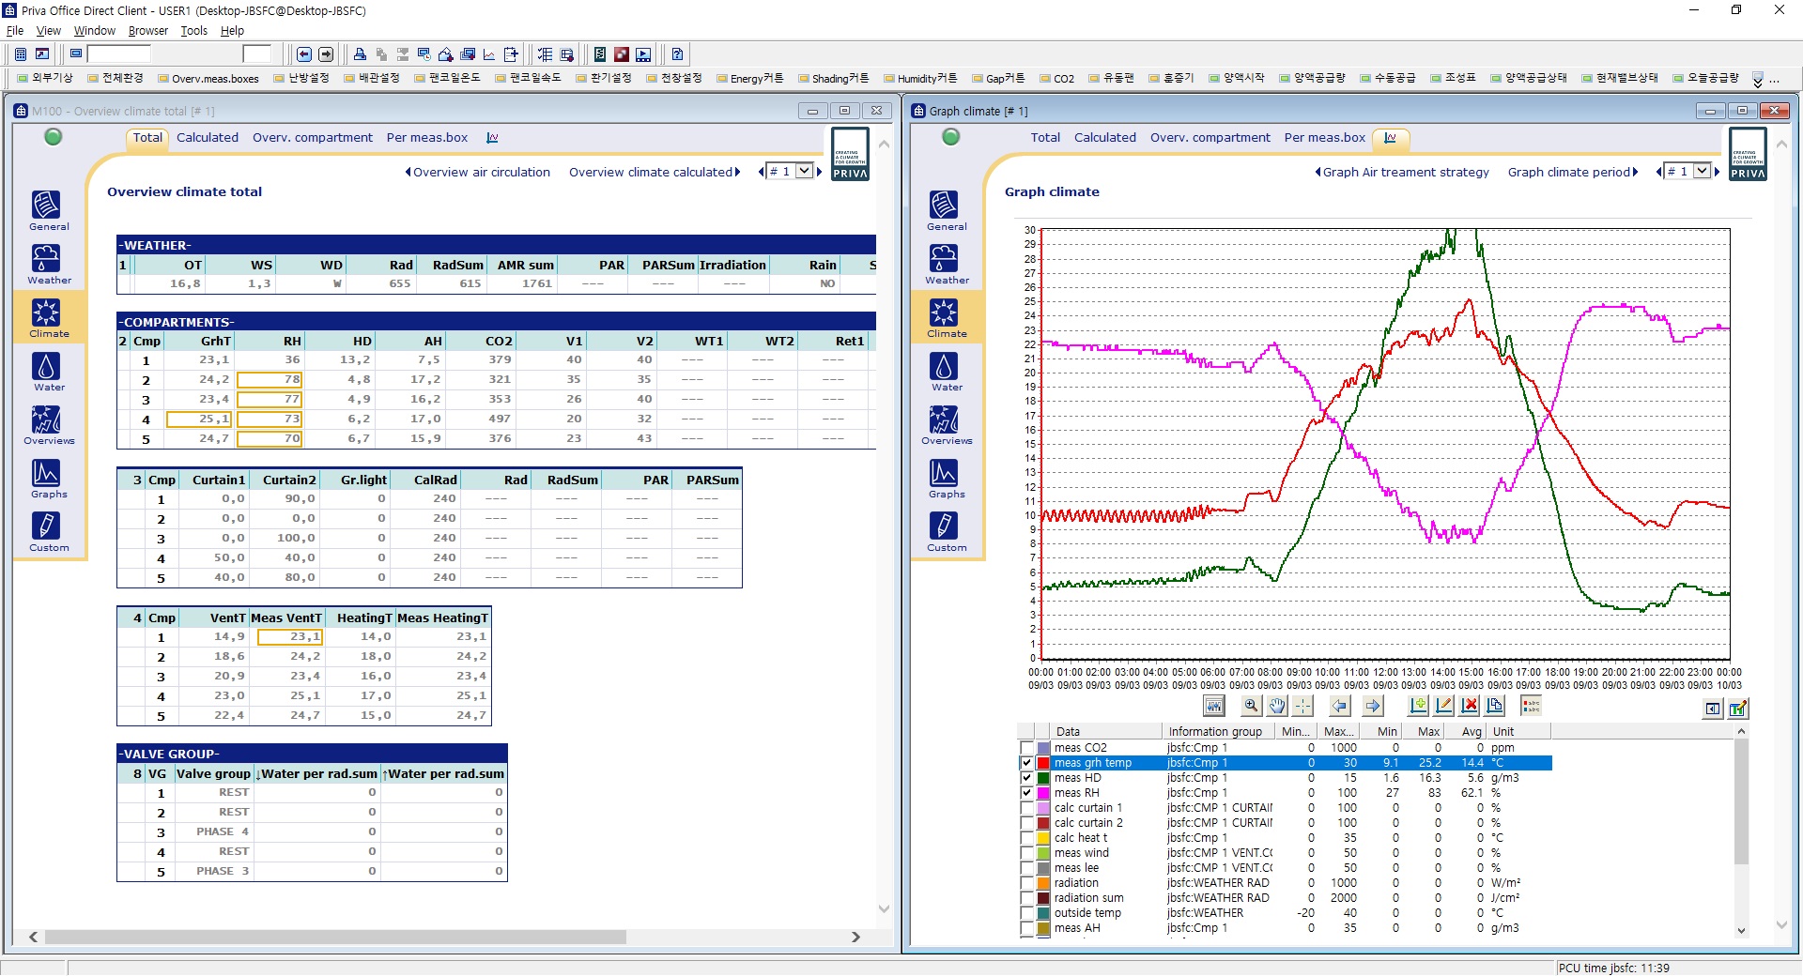Viewport: 1803px width, 976px height.
Task: Switch to Per meas.box tab in Graph climate
Action: click(1324, 137)
